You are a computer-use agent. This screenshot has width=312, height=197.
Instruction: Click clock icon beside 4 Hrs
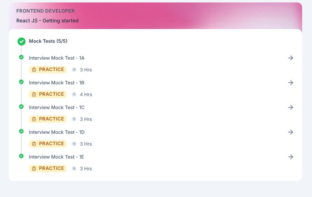pos(74,95)
